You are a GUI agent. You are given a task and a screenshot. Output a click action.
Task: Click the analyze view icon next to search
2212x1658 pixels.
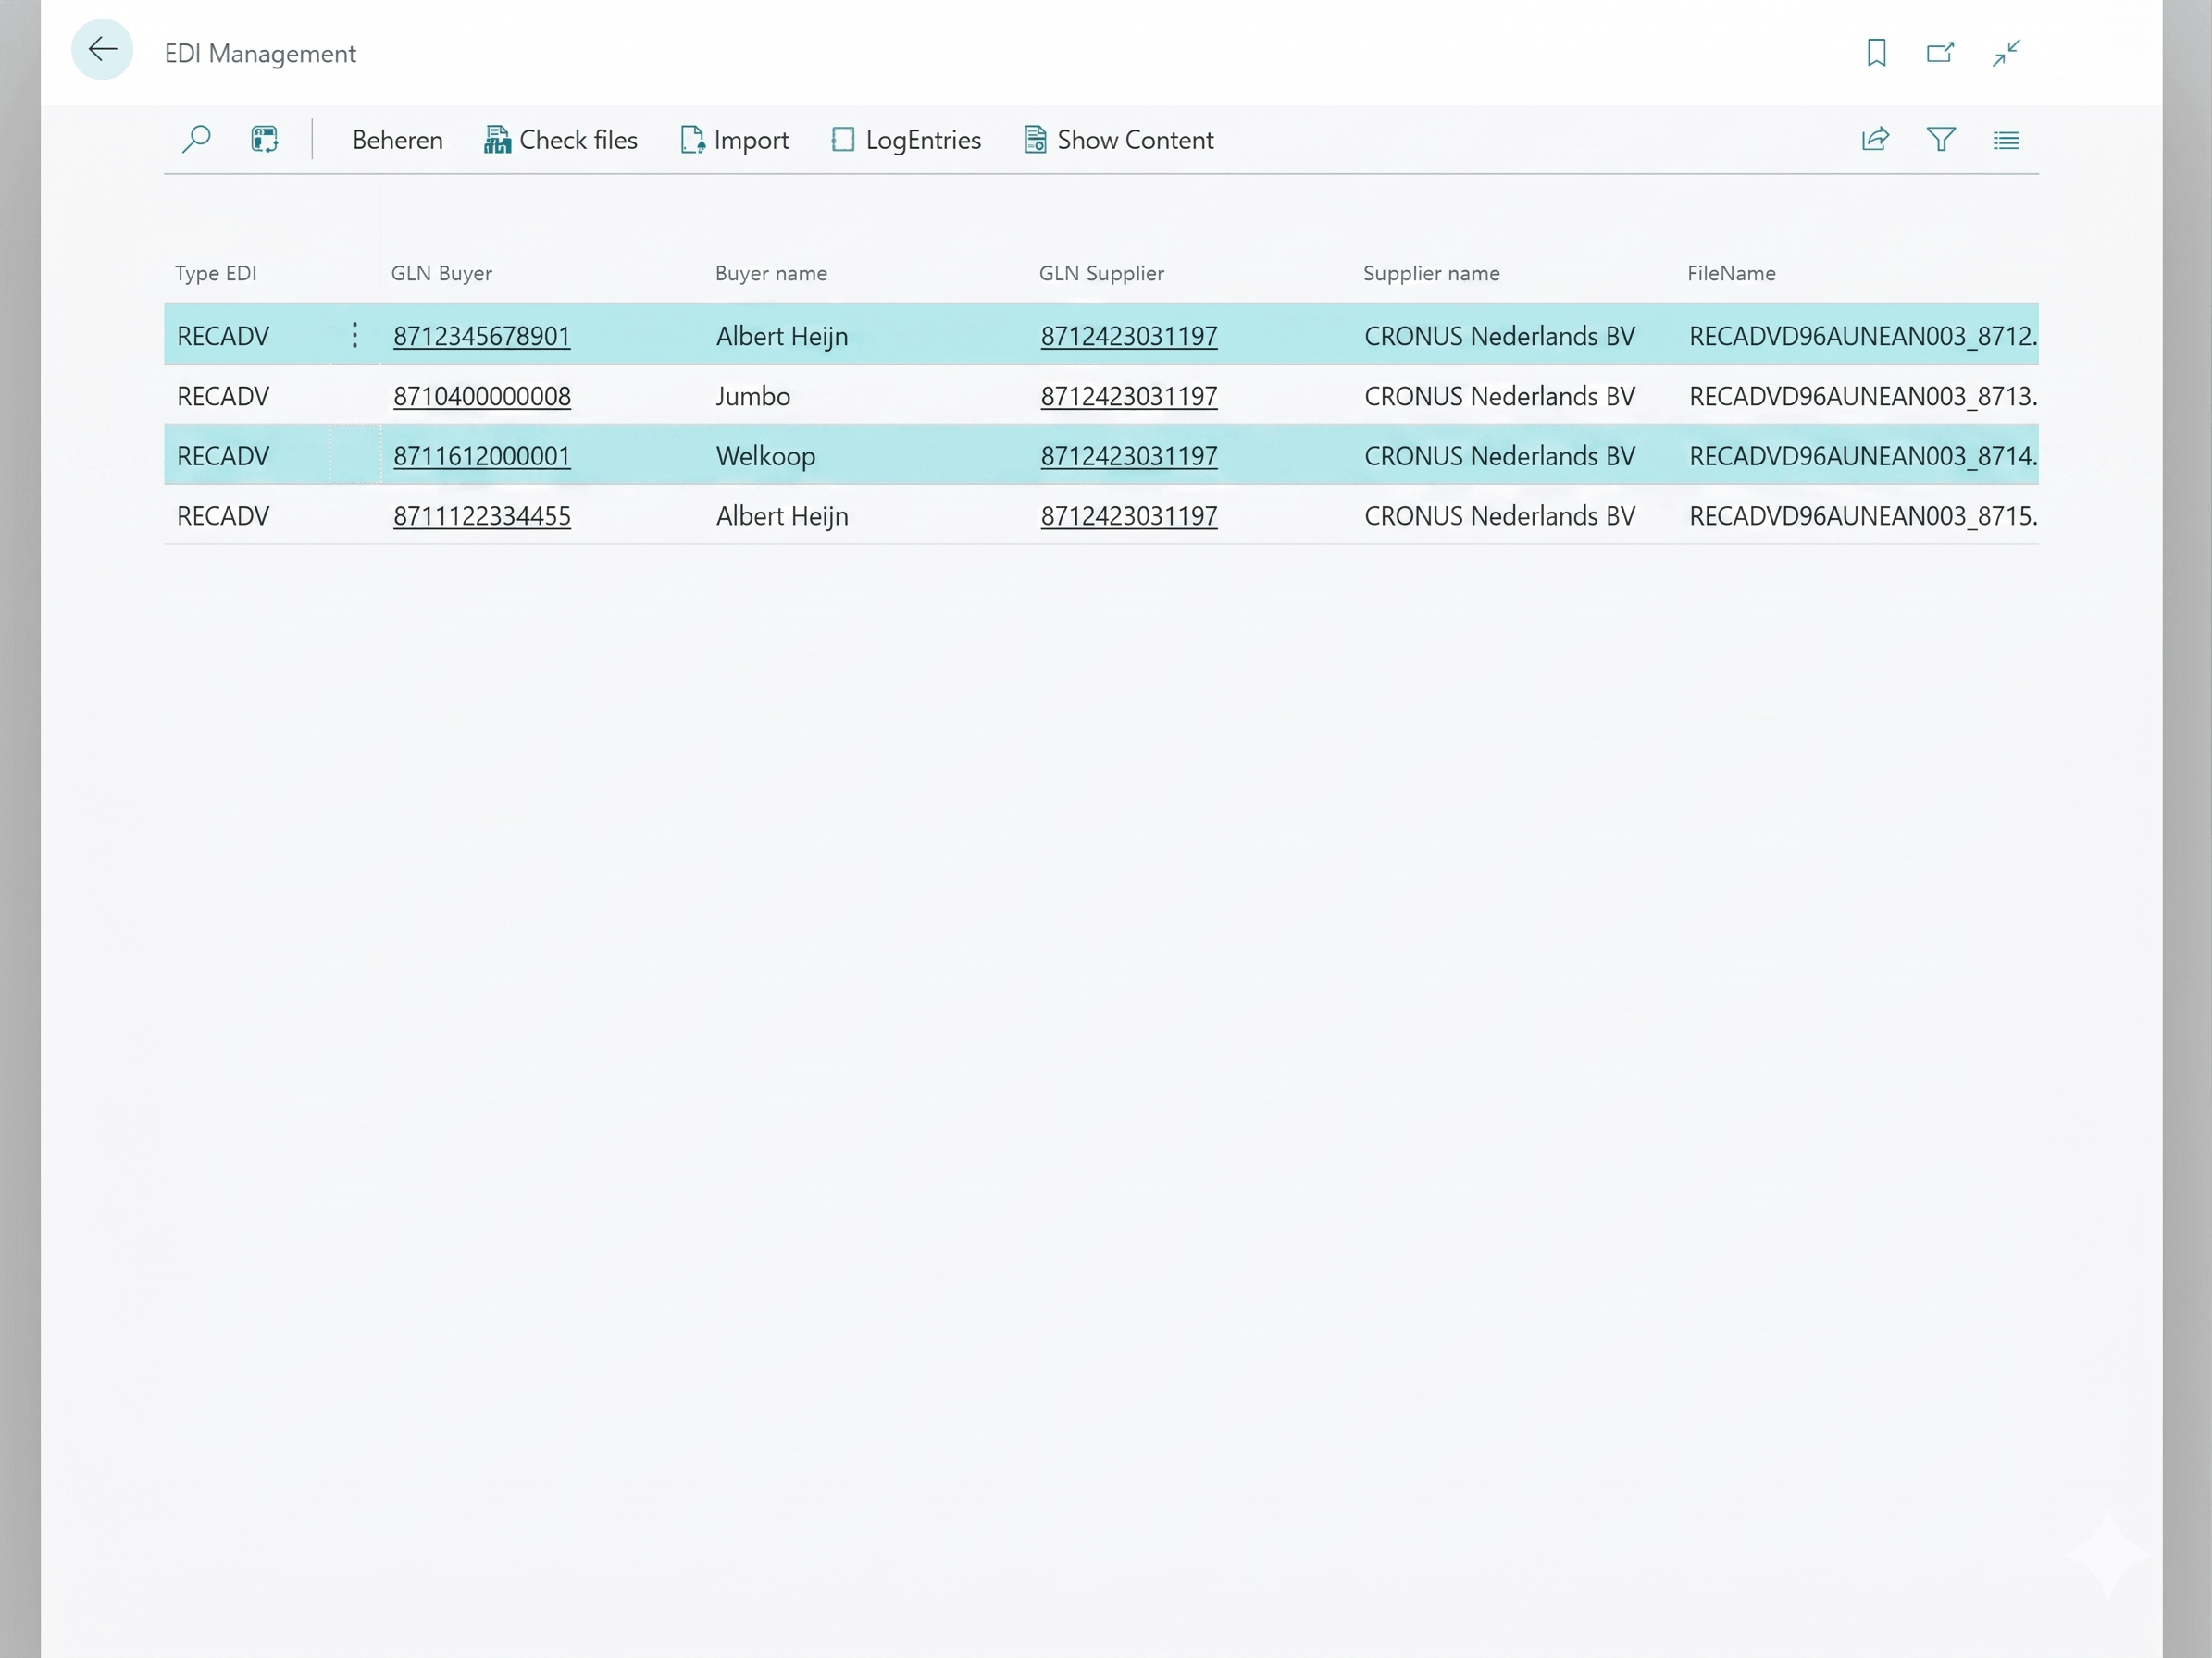click(264, 139)
